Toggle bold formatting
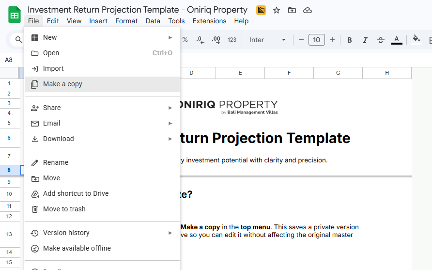The height and width of the screenshot is (270, 432). pyautogui.click(x=349, y=40)
